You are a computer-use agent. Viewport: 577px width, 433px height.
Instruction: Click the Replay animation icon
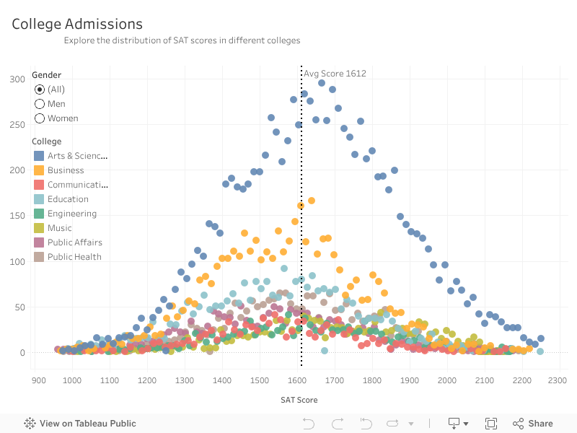tap(392, 423)
